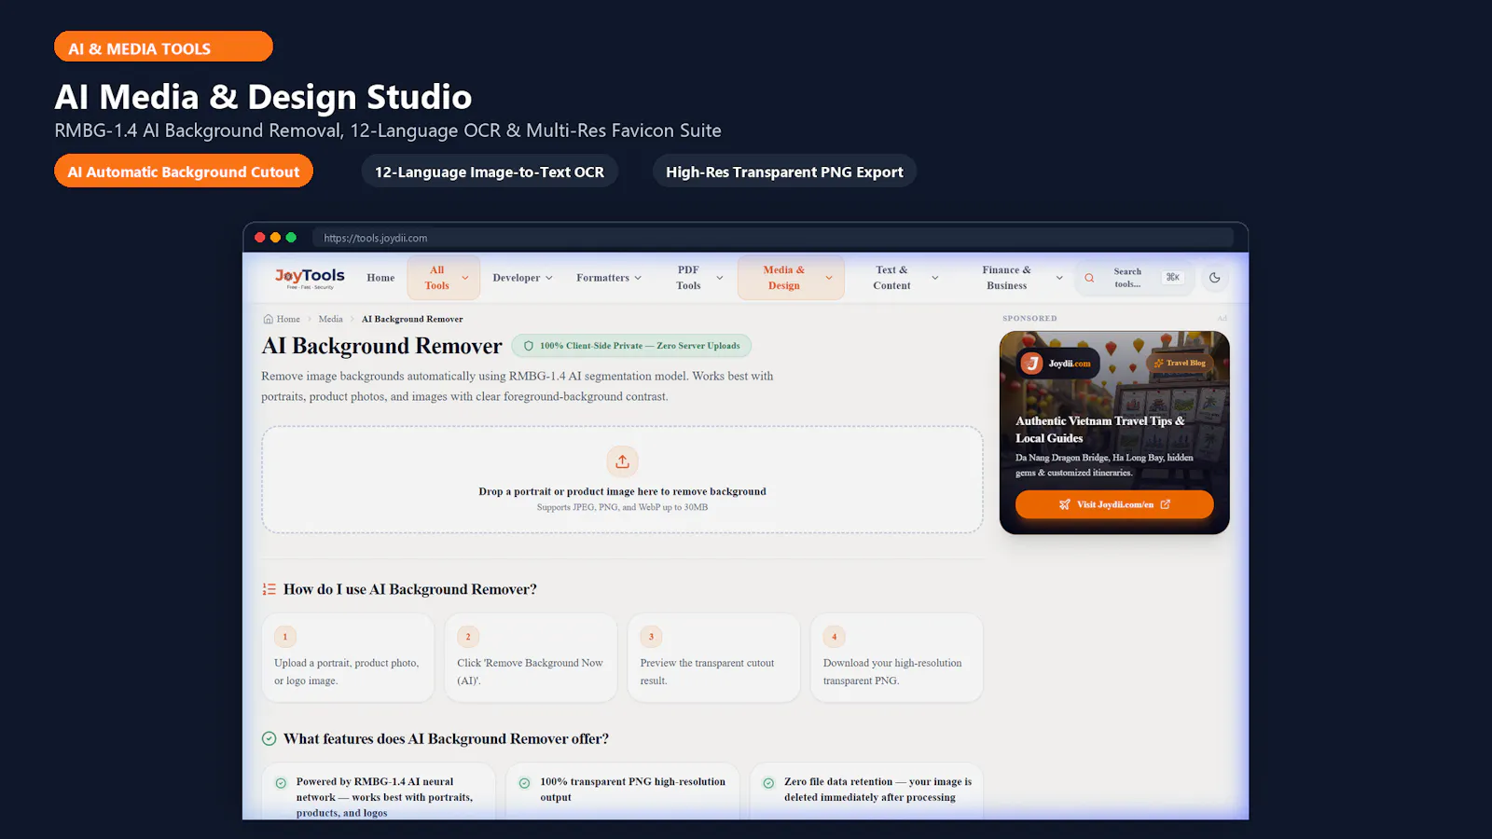Click the Download high-resolution PNG step text

[x=892, y=671]
